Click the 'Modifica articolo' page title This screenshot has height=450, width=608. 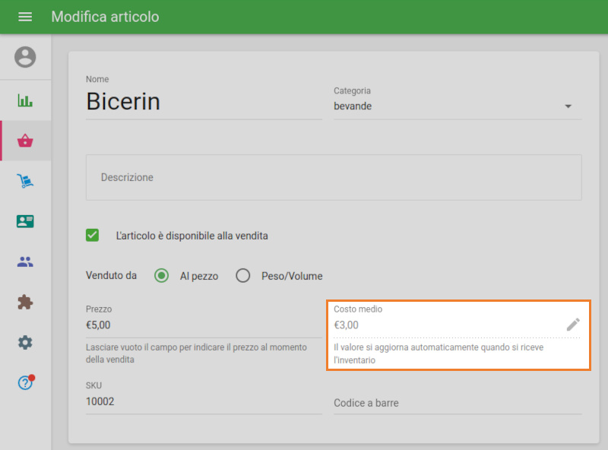click(x=105, y=17)
